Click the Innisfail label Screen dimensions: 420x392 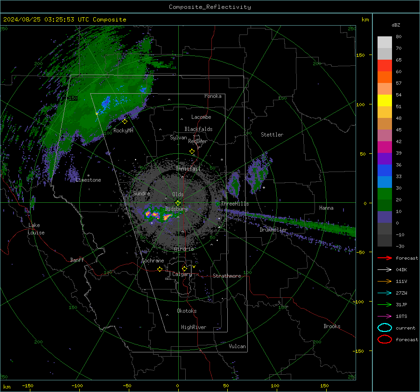(188, 169)
